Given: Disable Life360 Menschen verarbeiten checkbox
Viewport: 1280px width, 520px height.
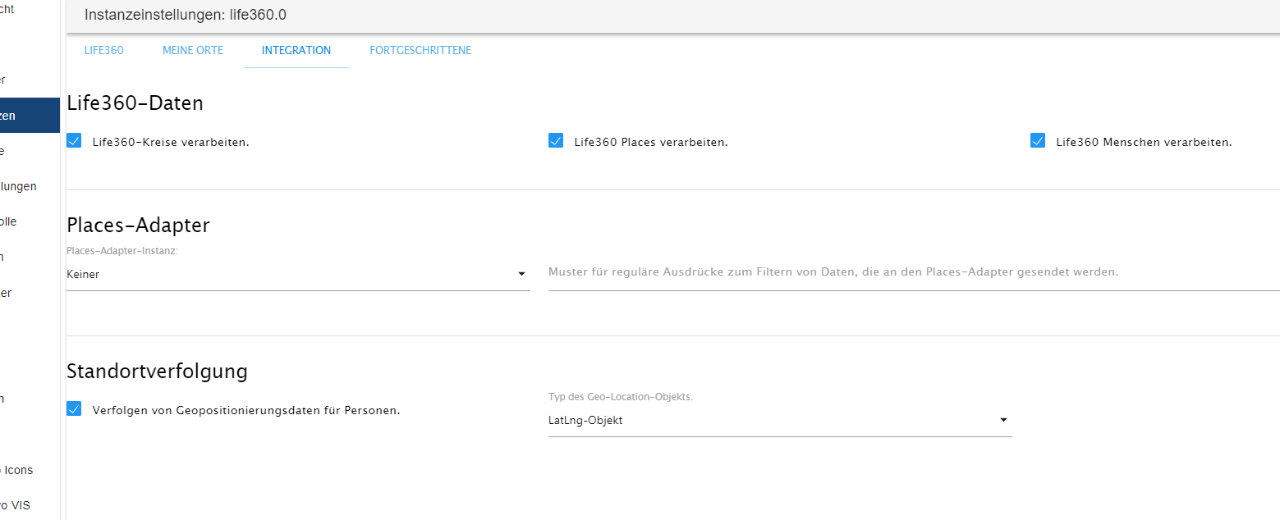Looking at the screenshot, I should [x=1038, y=141].
